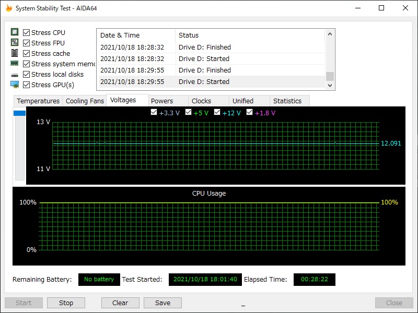Click the greyed-out Close button
The width and height of the screenshot is (418, 313).
coord(394,303)
